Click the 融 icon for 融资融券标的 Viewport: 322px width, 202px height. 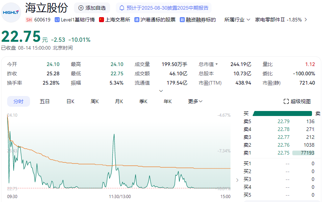coord(182,20)
